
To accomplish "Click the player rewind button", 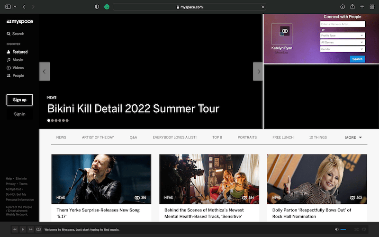I will pyautogui.click(x=15, y=229).
